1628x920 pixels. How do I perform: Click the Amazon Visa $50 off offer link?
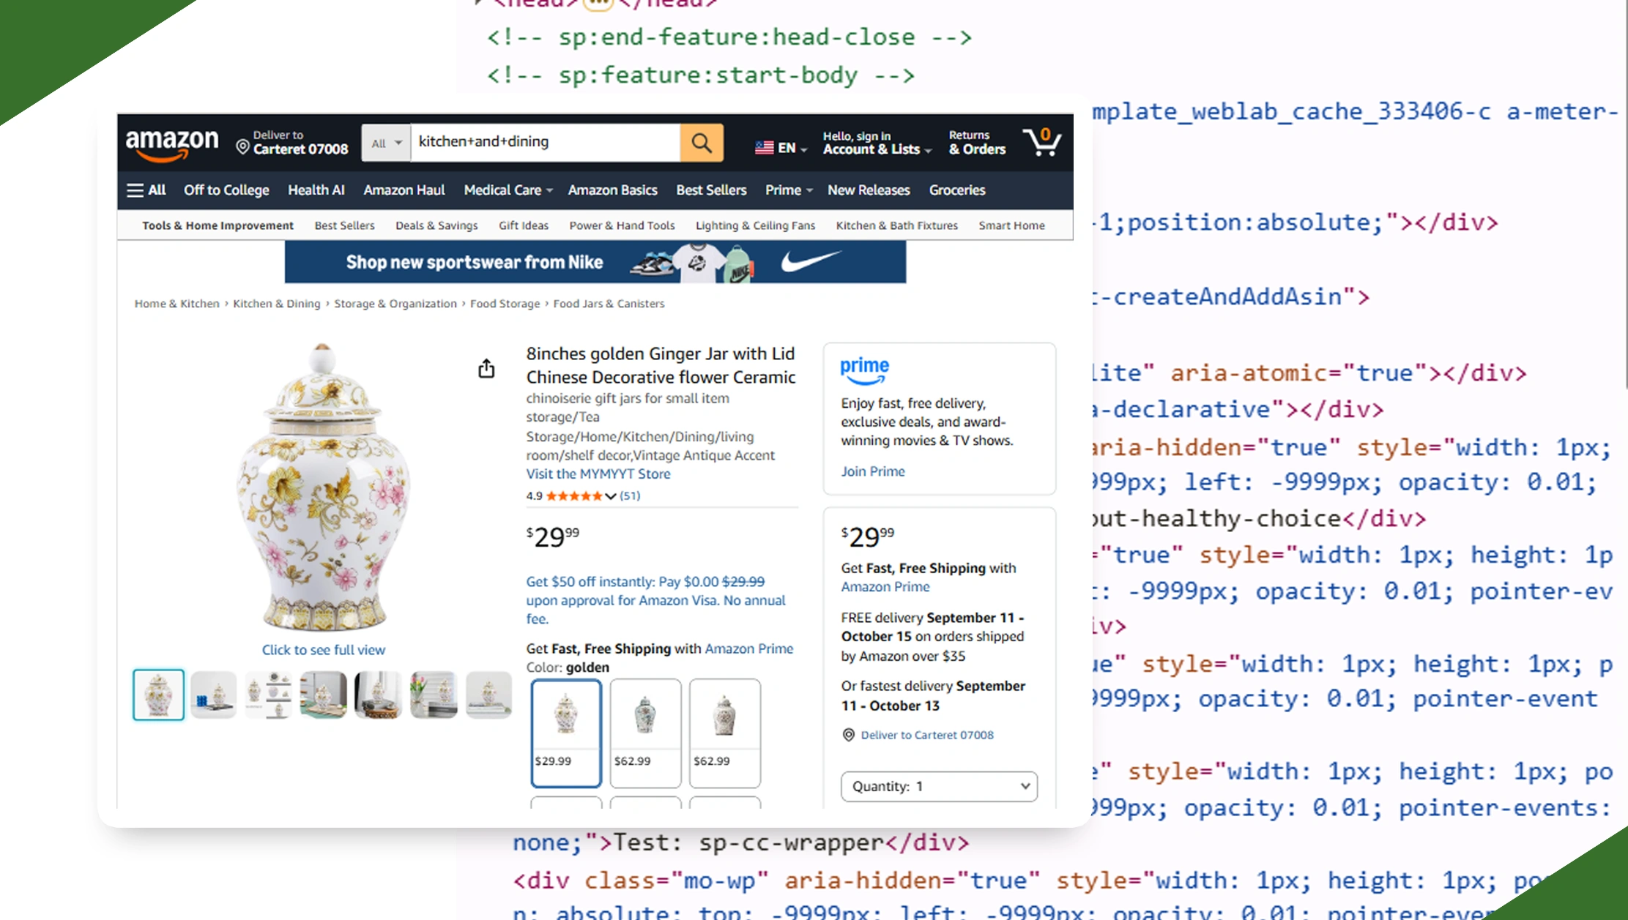(655, 600)
